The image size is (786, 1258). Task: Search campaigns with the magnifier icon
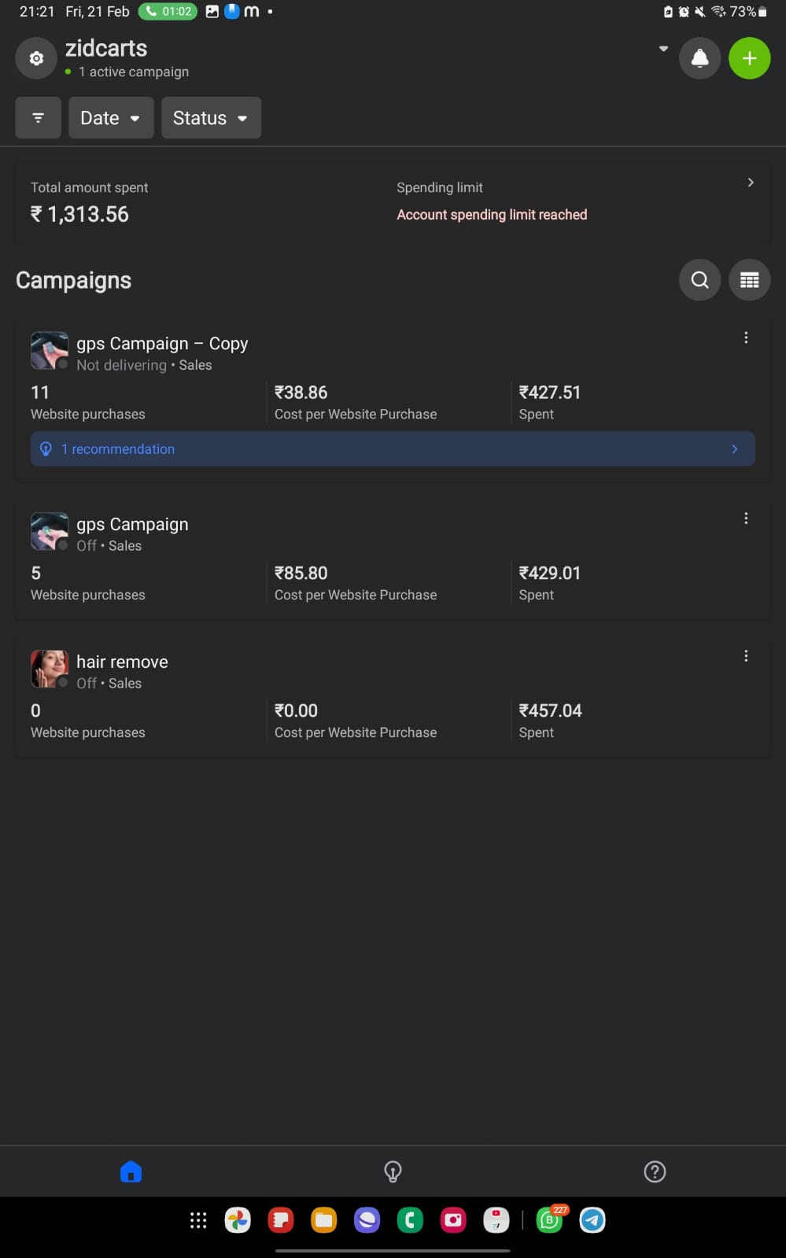point(699,280)
